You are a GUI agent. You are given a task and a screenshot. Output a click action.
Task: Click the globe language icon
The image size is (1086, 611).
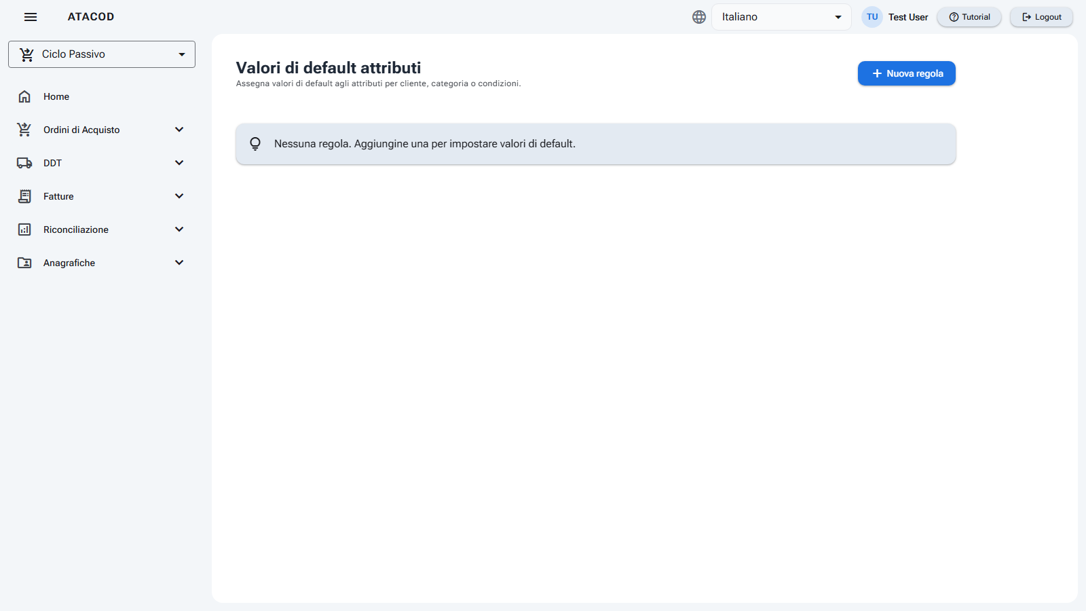[x=699, y=17]
